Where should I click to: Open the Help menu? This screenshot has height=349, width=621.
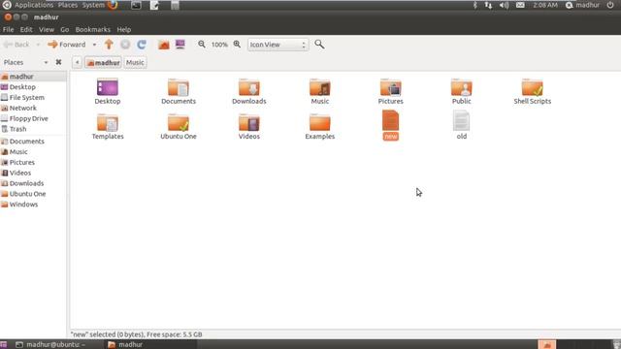(123, 30)
